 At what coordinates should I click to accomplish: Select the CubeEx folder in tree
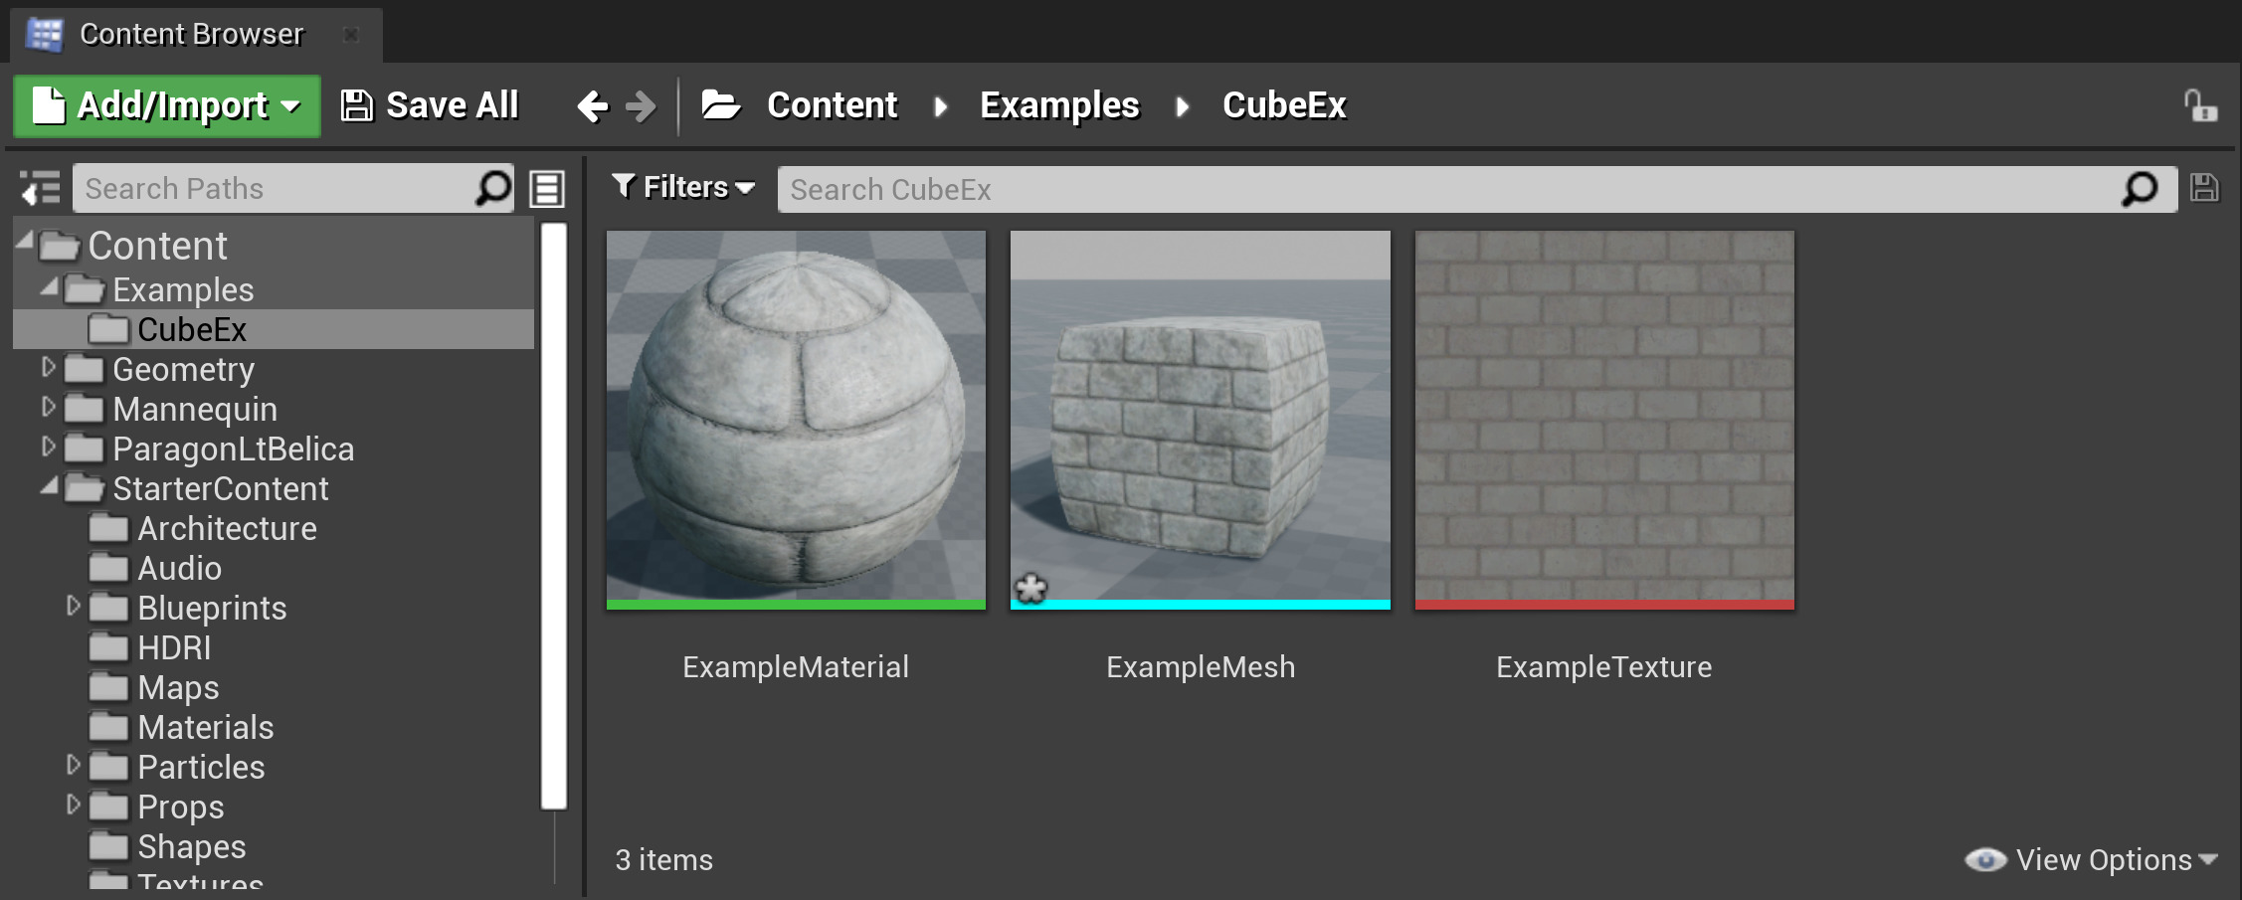[274, 329]
